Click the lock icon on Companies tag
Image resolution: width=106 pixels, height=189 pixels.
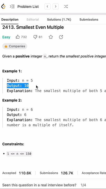coord(6,46)
